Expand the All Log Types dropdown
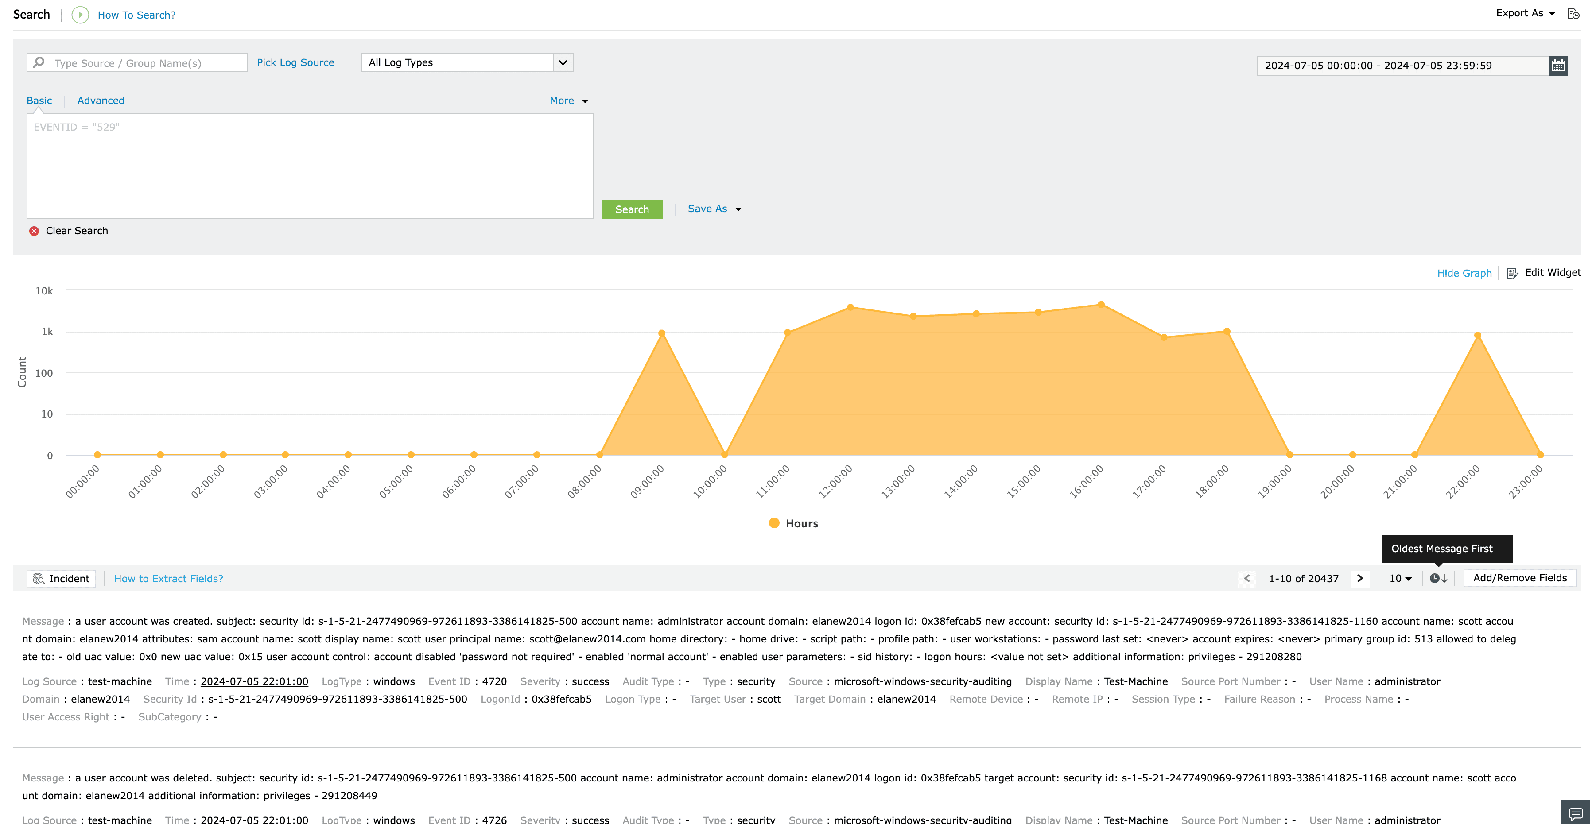This screenshot has width=1592, height=824. pos(563,62)
